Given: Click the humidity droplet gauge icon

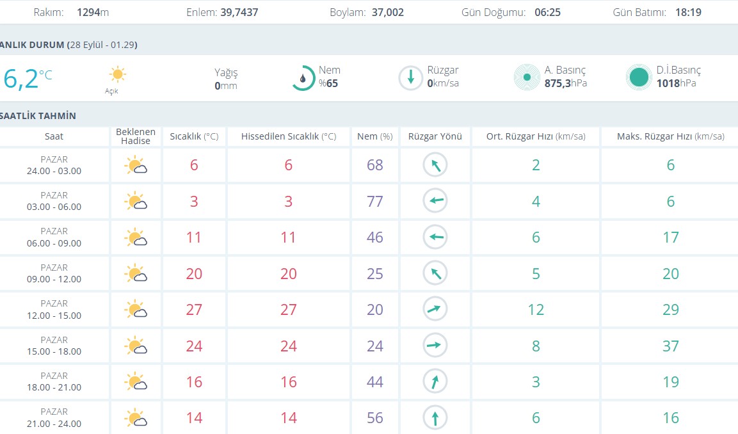Looking at the screenshot, I should 303,78.
